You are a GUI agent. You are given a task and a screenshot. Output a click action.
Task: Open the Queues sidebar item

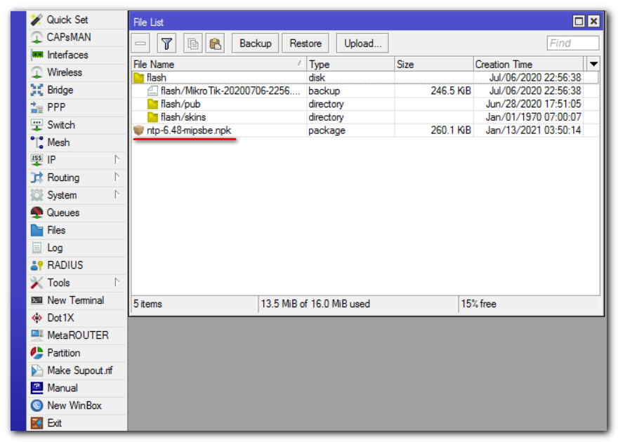coord(63,213)
